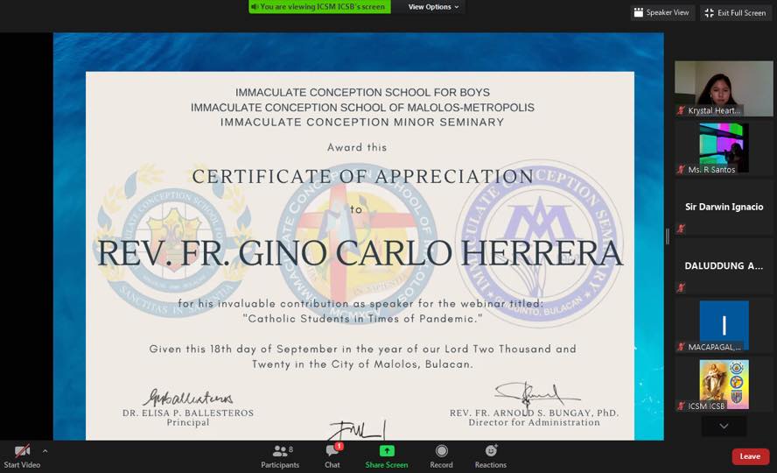Screen dimensions: 777x473
Task: Open the Chat panel with unread badge
Action: point(332,456)
